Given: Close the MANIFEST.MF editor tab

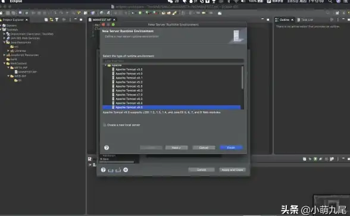Looking at the screenshot, I should pos(114,20).
